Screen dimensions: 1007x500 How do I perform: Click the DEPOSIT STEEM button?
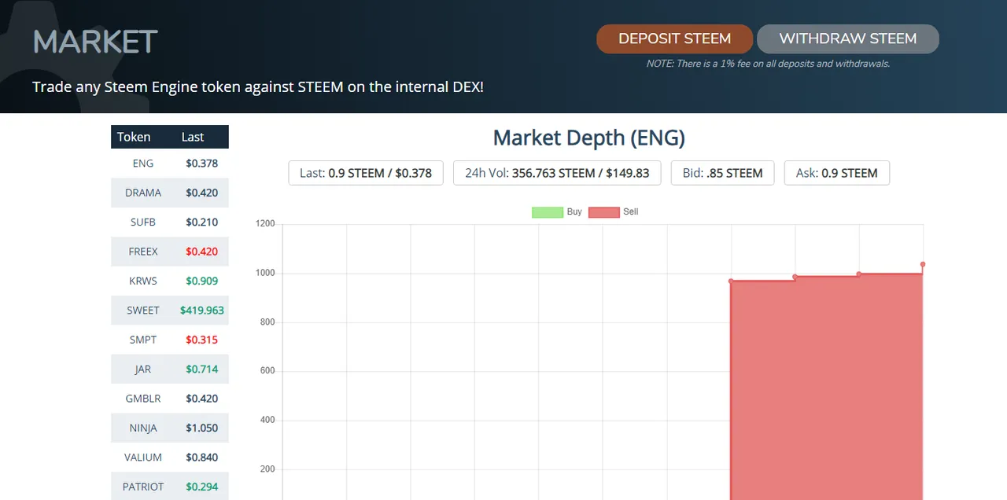(x=675, y=39)
